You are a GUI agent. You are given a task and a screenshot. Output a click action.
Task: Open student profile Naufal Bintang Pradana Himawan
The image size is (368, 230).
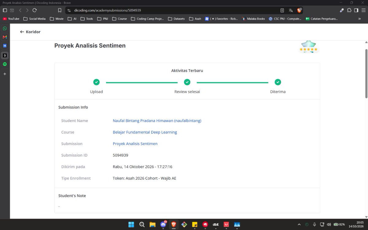[157, 121]
